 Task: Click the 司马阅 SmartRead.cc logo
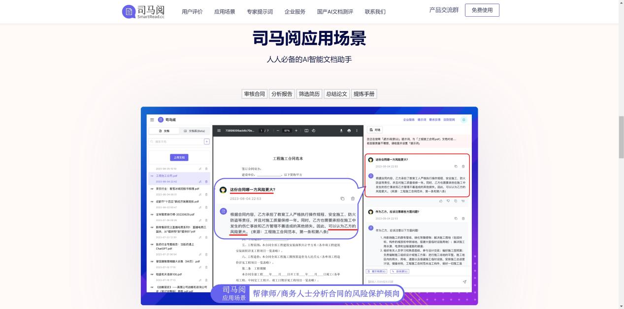coord(143,11)
